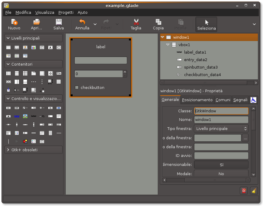Select the Window widget from the palette
The height and width of the screenshot is (206, 263).
point(8,48)
